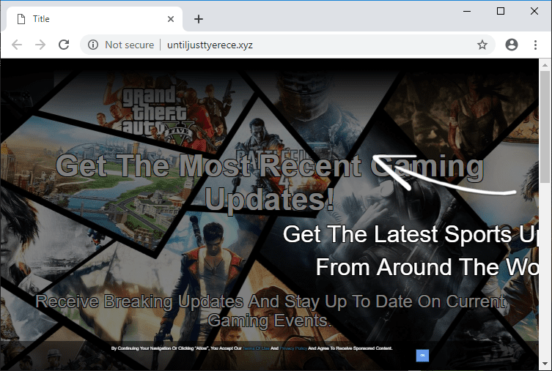Click the address bar URL untiljusttyerece.xyz
This screenshot has width=552, height=371.
click(210, 45)
